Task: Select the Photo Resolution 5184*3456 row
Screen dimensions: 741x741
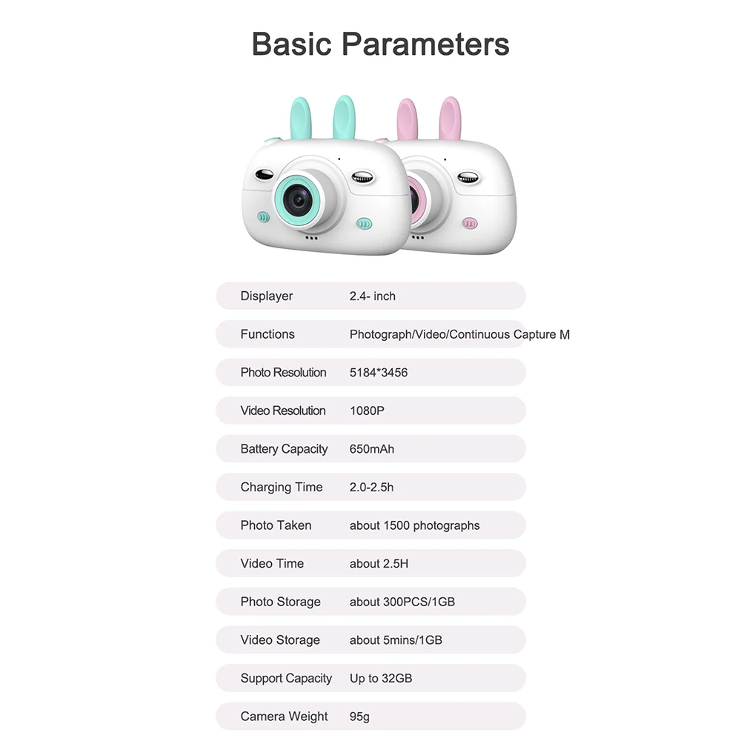Action: (x=371, y=373)
